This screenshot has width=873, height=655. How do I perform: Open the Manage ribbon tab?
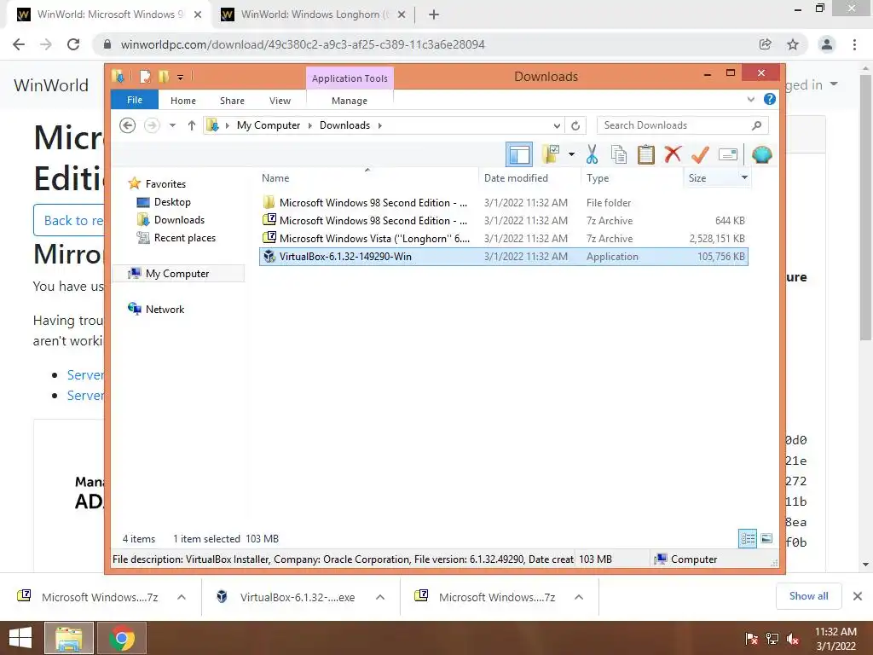[350, 101]
